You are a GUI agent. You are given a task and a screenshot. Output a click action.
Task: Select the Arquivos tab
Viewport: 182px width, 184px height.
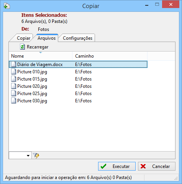pos(47,38)
